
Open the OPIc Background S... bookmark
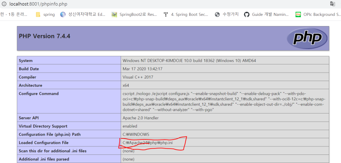point(318,15)
